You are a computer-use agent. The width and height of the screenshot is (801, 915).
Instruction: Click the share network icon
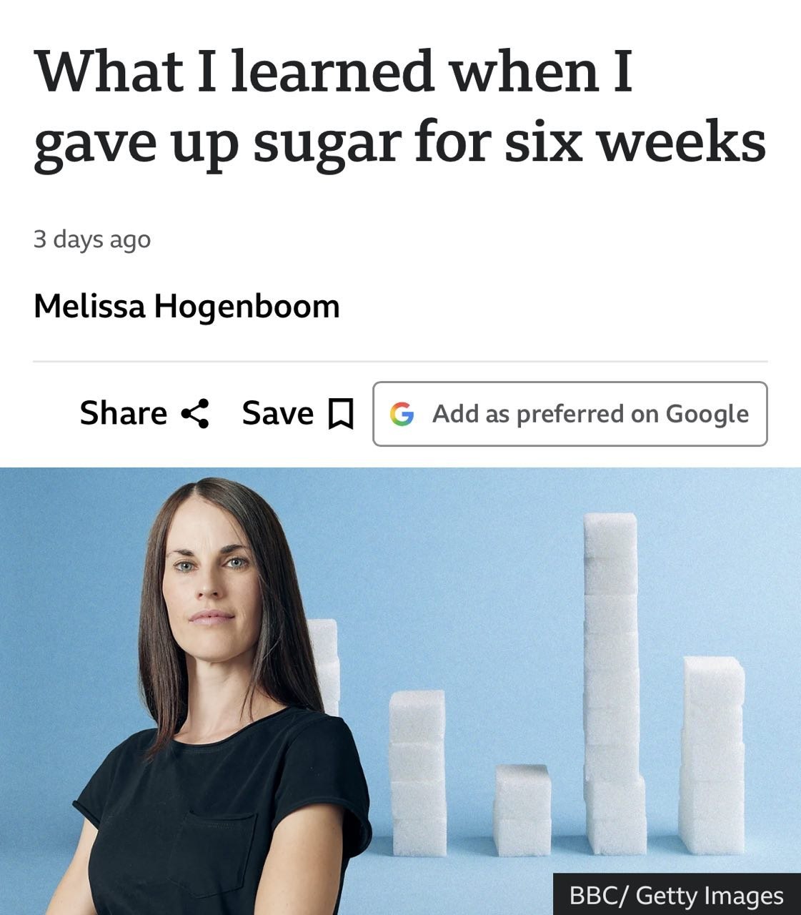click(195, 413)
